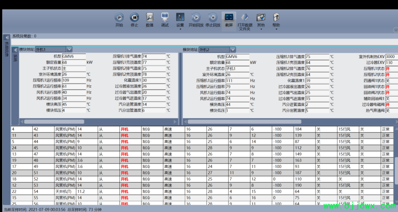Viewport: 398px width, 212px height.
Task: Open the 设置 settings icon
Action: click(x=180, y=17)
